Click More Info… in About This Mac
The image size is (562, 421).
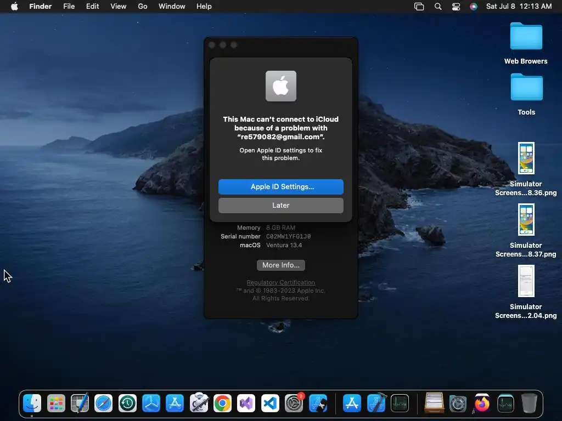281,265
